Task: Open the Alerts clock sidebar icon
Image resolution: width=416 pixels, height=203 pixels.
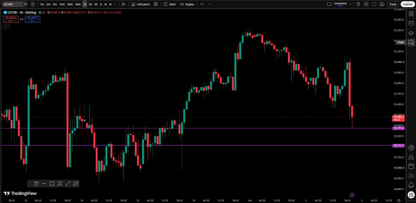Action: coord(411,23)
